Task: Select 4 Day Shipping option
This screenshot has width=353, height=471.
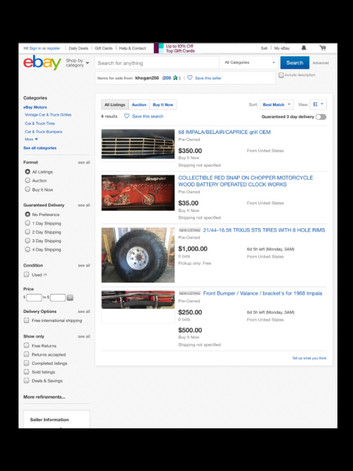Action: 28,249
